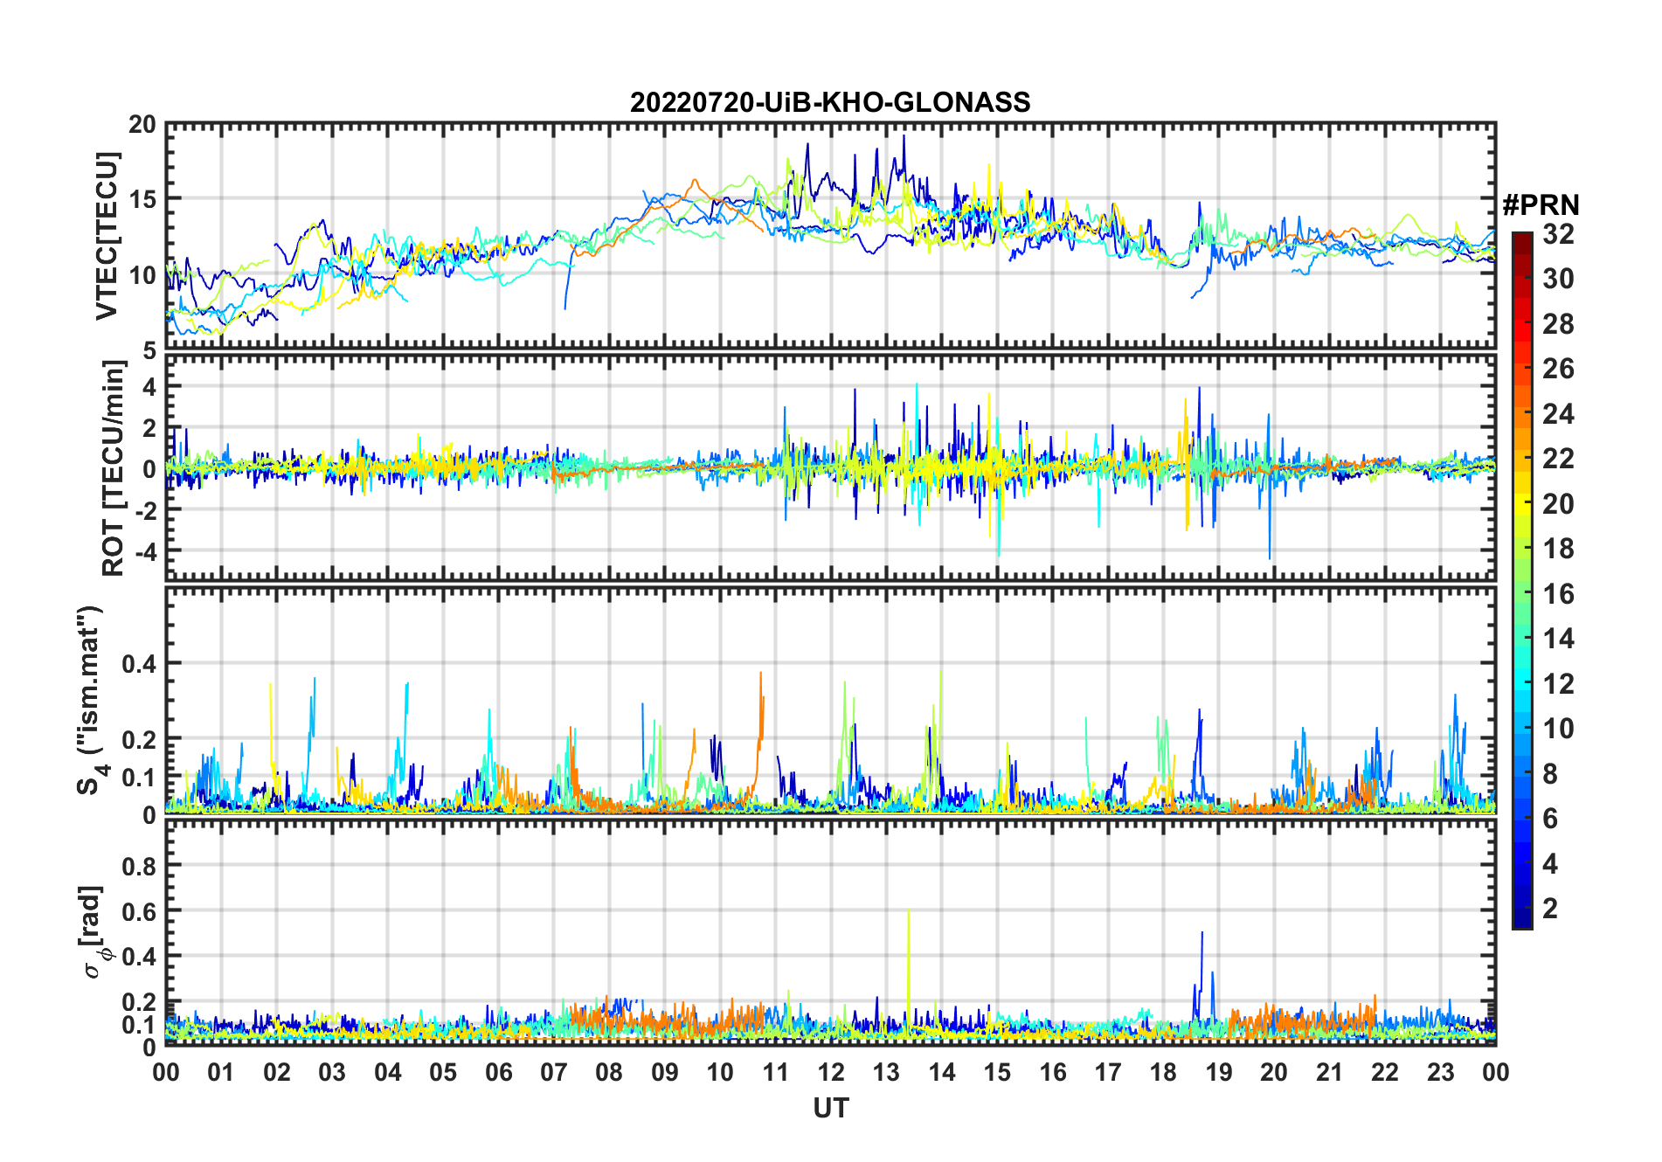Click the x-axis tick label 23
The image size is (1662, 1162).
coord(1440,1072)
